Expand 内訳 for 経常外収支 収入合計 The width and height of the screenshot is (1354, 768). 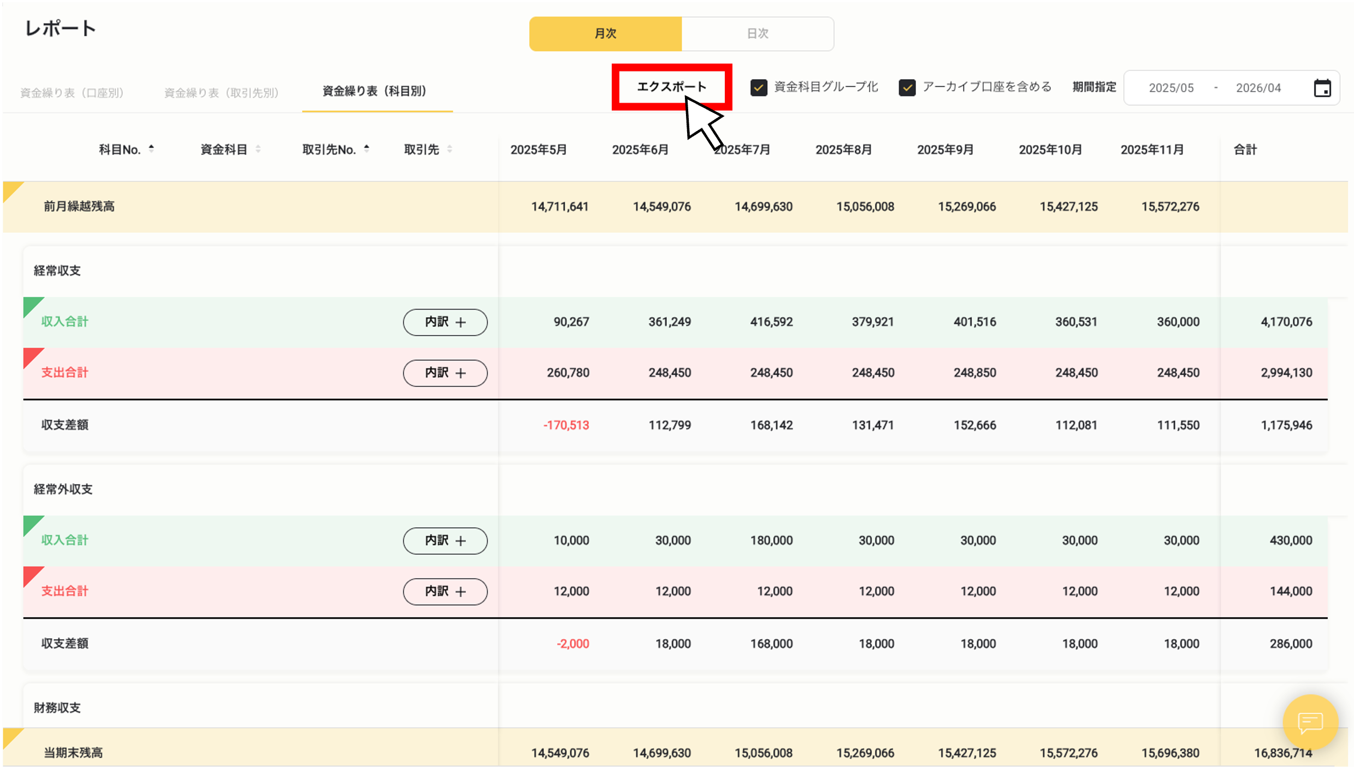(x=445, y=540)
